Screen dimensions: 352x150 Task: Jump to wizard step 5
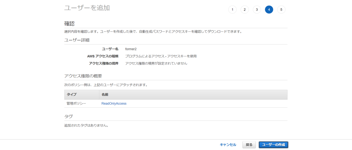pos(281,10)
